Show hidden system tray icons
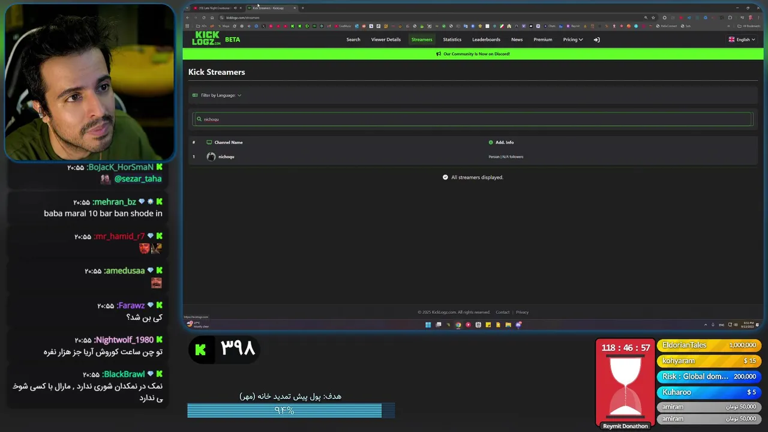The height and width of the screenshot is (432, 768). coord(706,325)
